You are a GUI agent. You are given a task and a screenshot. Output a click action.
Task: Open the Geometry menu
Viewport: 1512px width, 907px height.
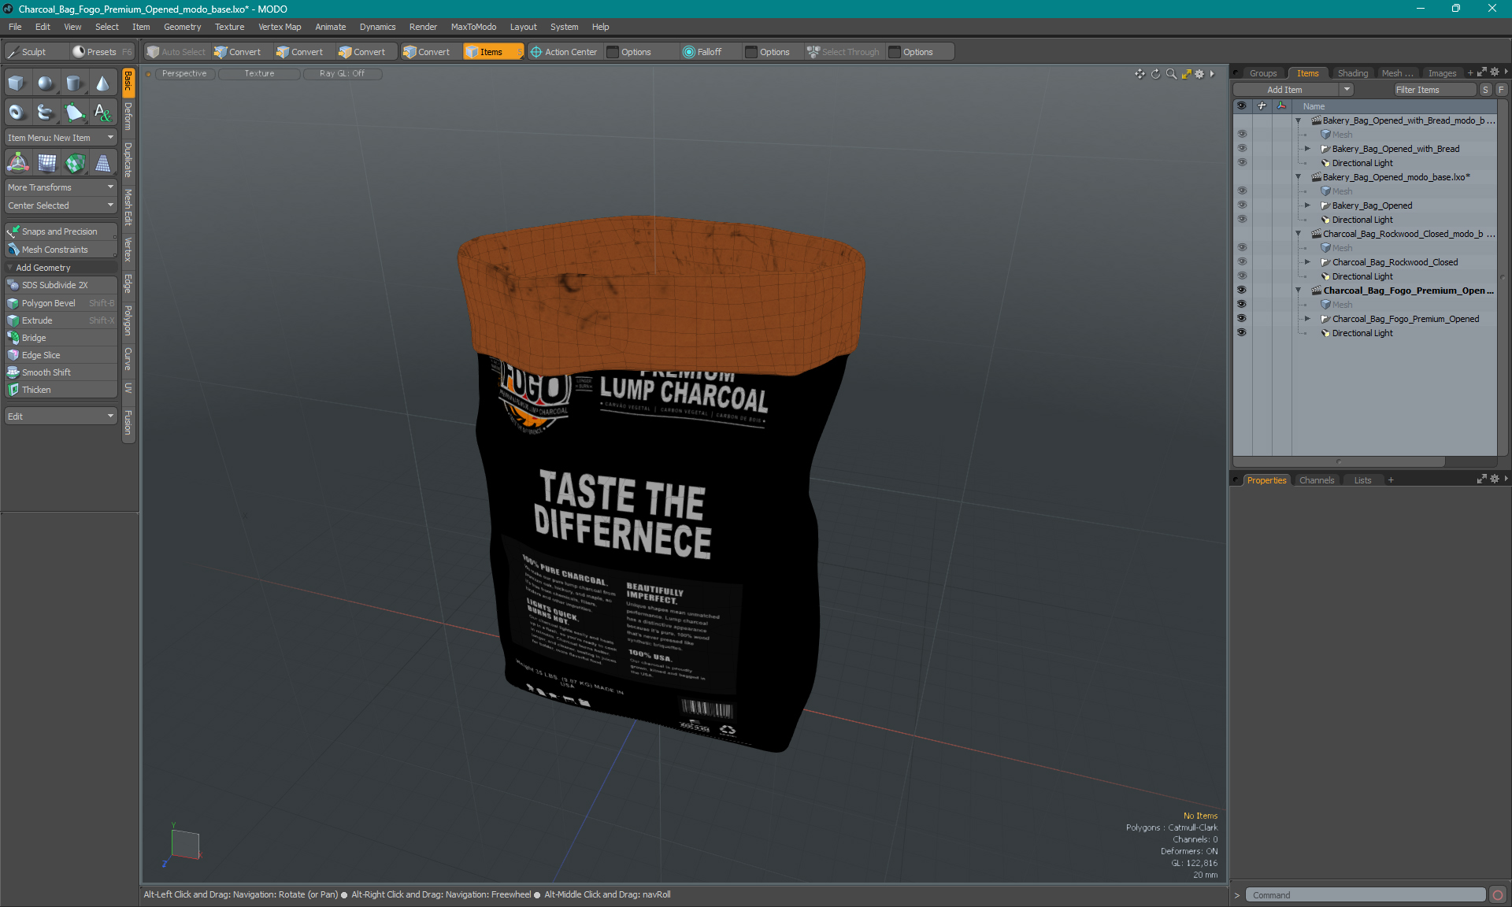[x=182, y=27]
